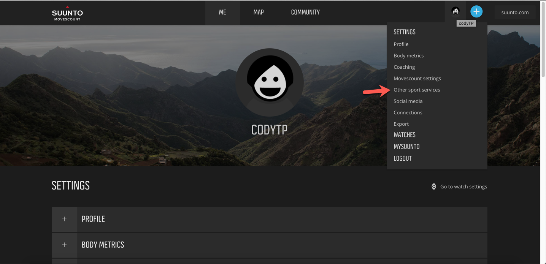
Task: Click the CODYTP username heading
Action: click(269, 130)
